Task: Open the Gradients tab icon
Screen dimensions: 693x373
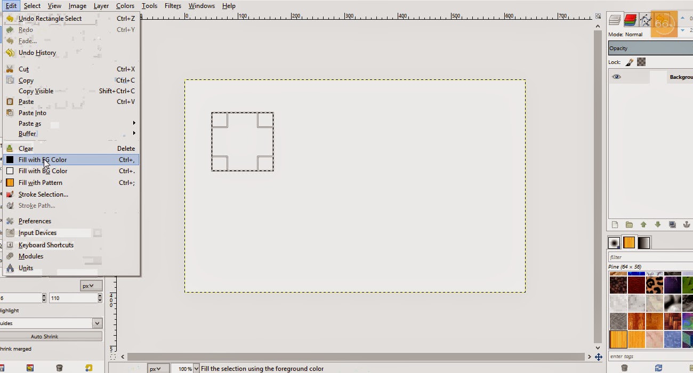Action: (644, 243)
